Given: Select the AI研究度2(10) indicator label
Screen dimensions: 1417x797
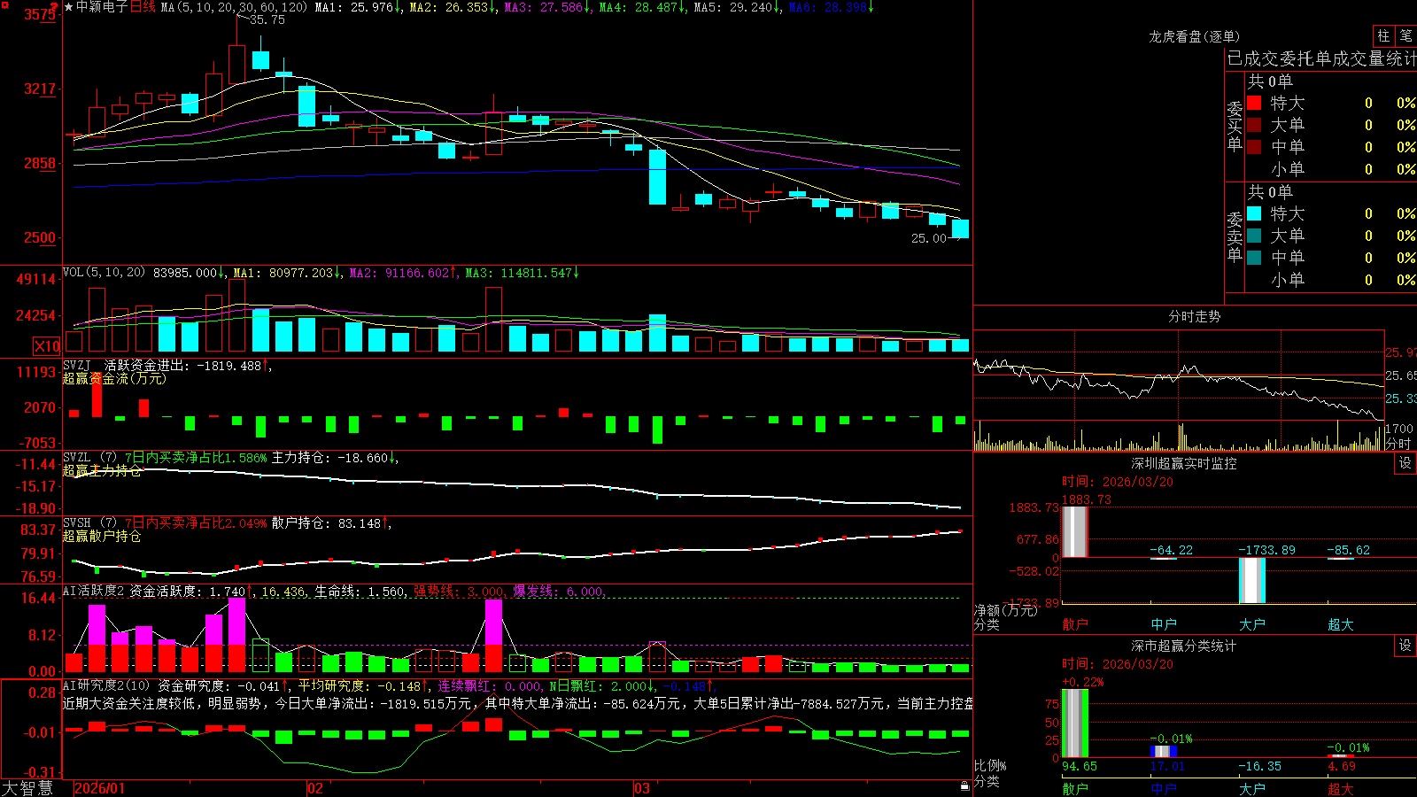Looking at the screenshot, I should pyautogui.click(x=106, y=685).
